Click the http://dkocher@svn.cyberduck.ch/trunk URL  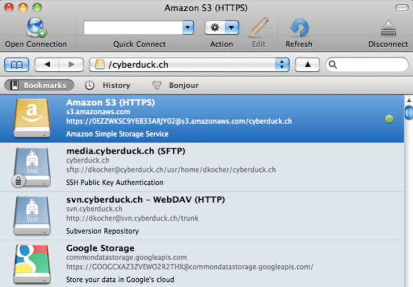pos(132,218)
